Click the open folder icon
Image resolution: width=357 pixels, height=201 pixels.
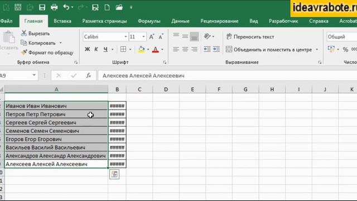pyautogui.click(x=119, y=7)
